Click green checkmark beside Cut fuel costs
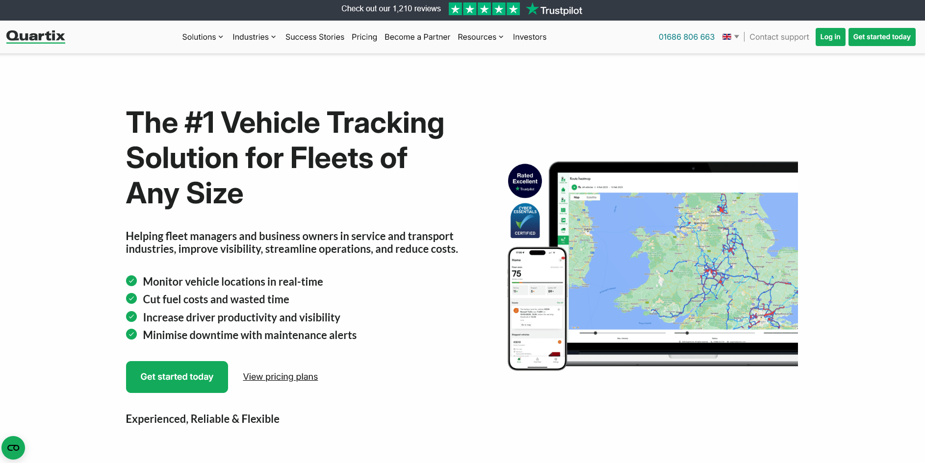This screenshot has height=463, width=925. click(131, 298)
